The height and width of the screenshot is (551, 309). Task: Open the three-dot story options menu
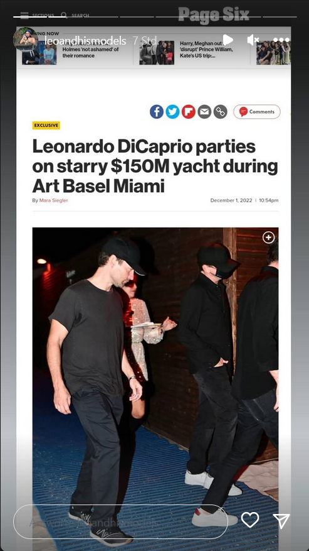point(281,40)
